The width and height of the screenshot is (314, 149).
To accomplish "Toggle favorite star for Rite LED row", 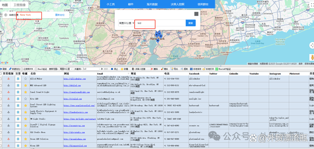I will [x=25, y=99].
